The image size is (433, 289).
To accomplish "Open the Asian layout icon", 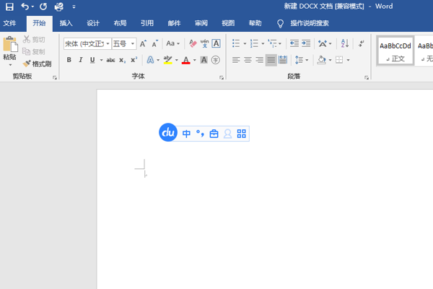I will click(323, 43).
